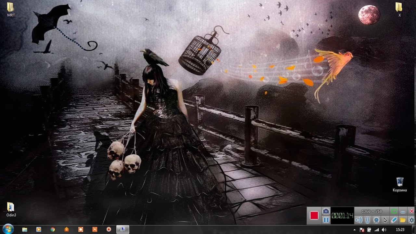The height and width of the screenshot is (234, 416).
Task: Launch Google Chrome from taskbar
Action: [53, 229]
